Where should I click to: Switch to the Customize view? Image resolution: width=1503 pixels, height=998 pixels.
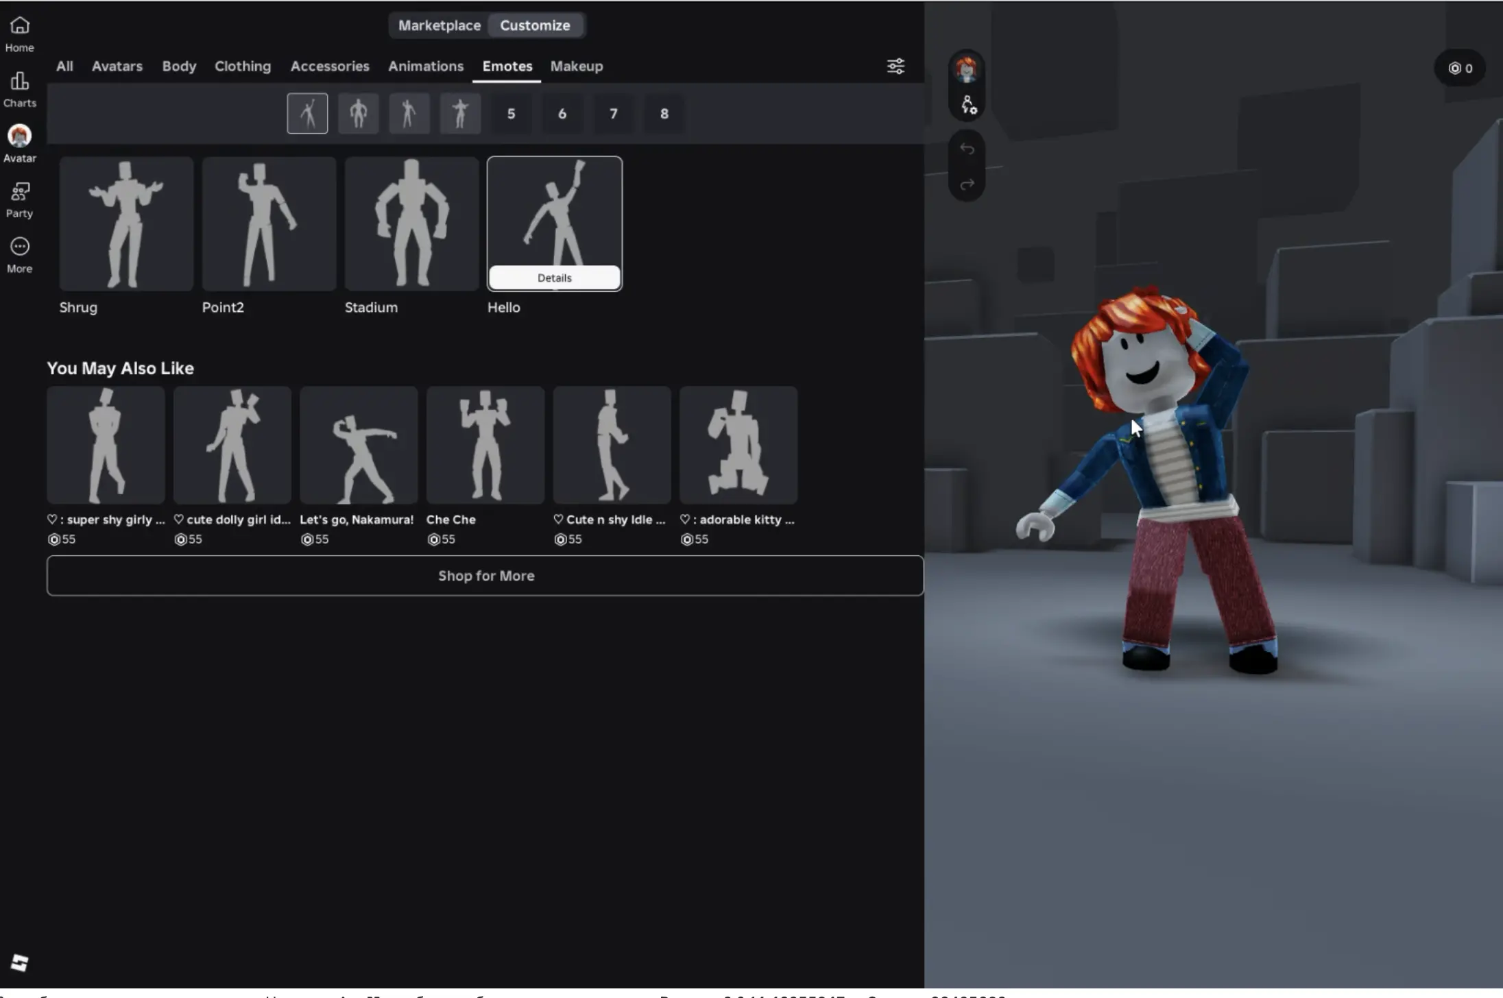[535, 25]
